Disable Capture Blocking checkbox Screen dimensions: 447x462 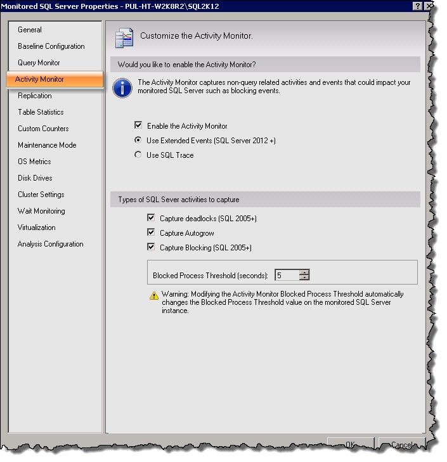(x=151, y=247)
